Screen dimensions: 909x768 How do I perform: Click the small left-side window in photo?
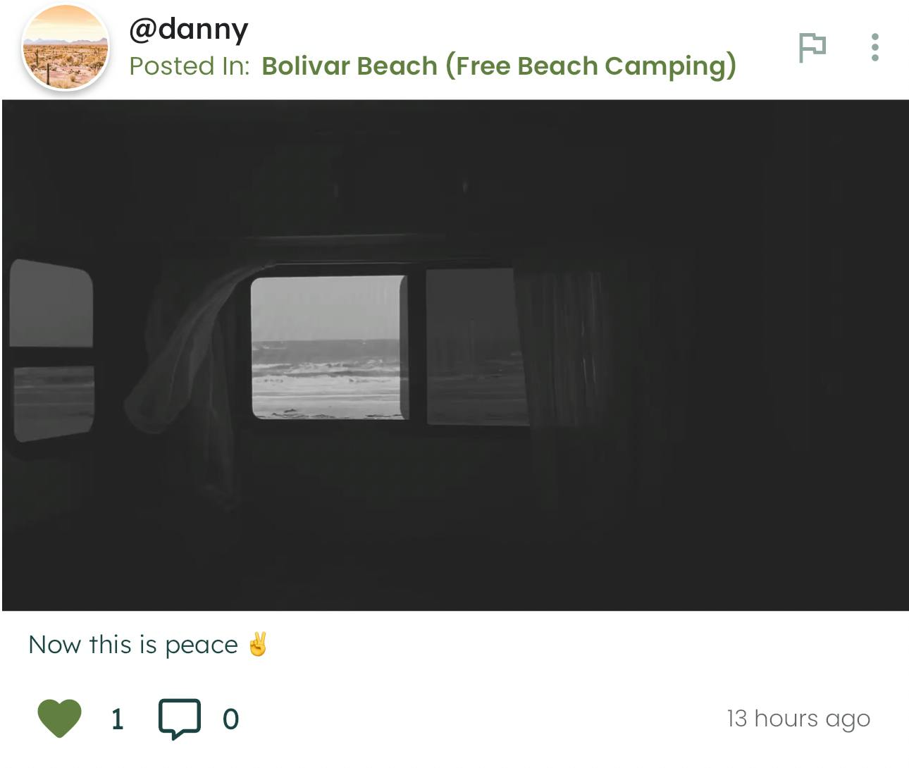click(52, 349)
